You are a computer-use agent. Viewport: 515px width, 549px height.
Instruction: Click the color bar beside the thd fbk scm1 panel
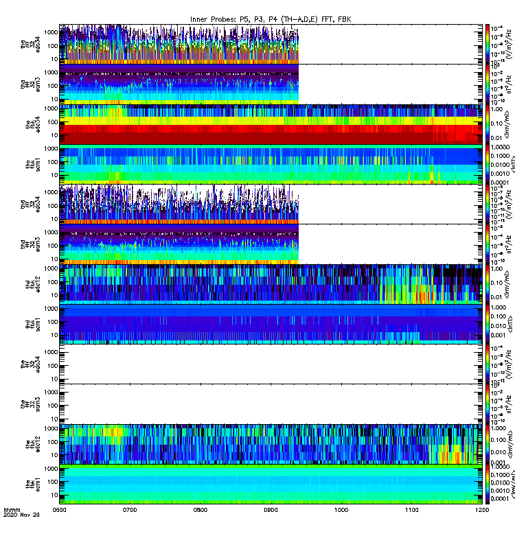488,325
